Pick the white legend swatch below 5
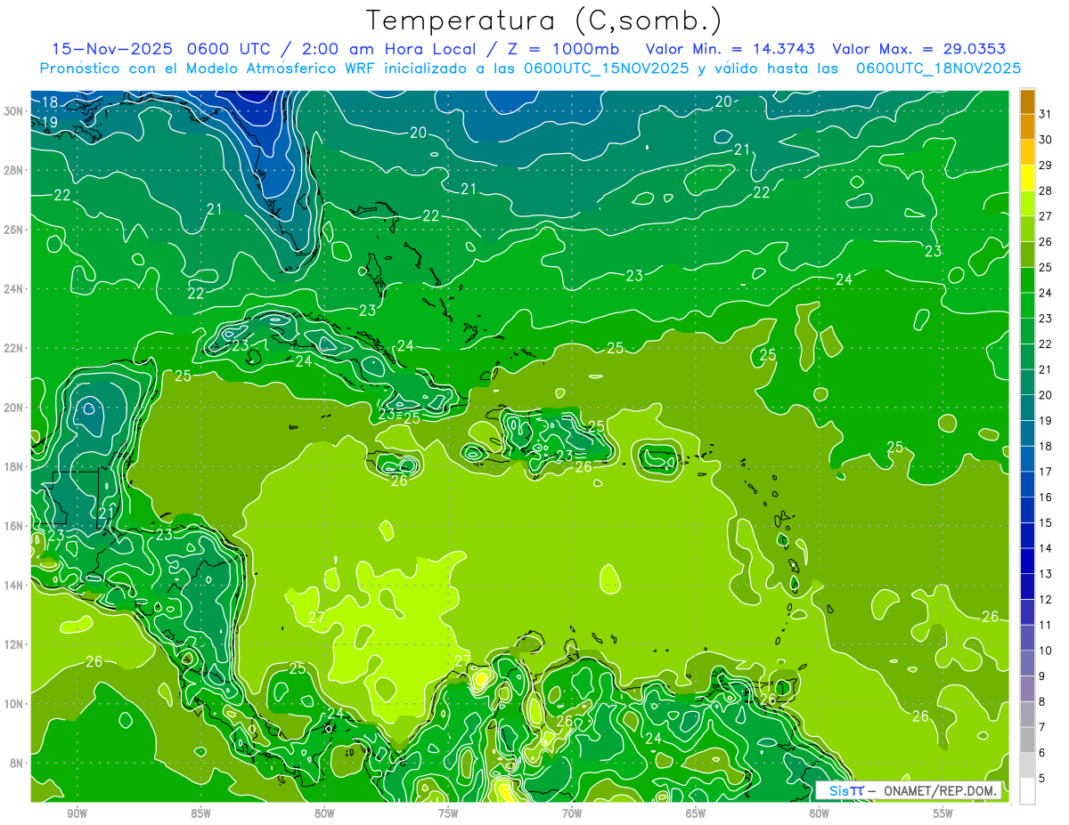This screenshot has width=1069, height=825. 1027,791
